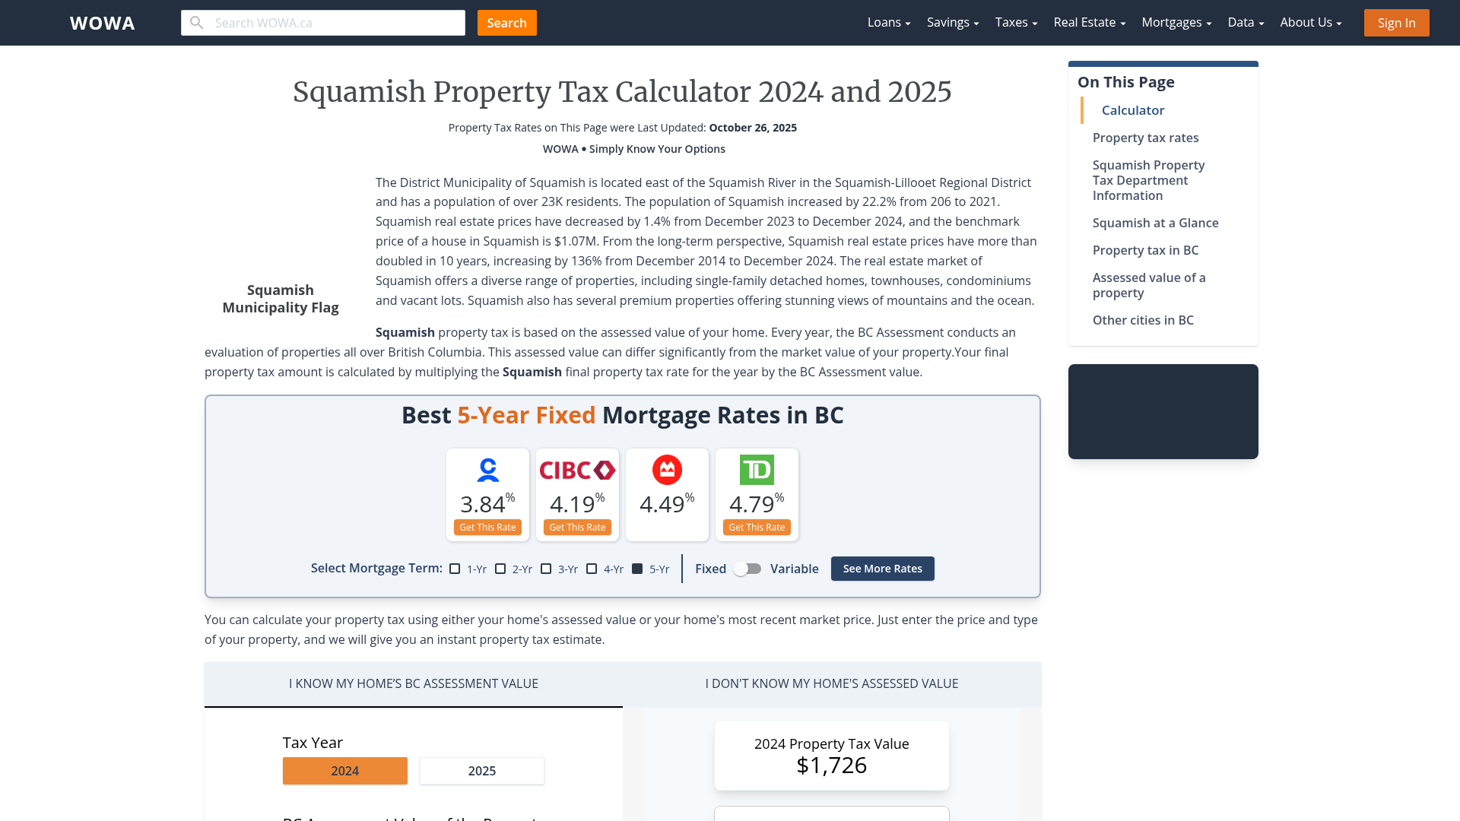Click the TD bank logo
Viewport: 1460px width, 821px height.
[x=757, y=470]
